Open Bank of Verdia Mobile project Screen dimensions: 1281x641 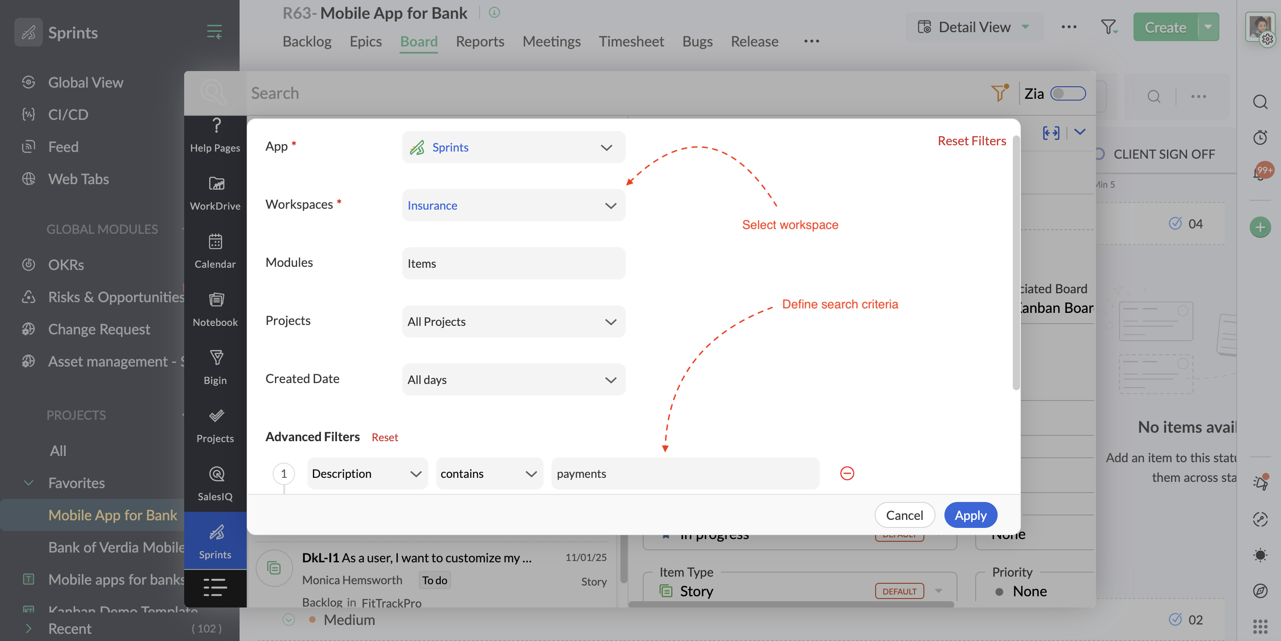coord(116,547)
